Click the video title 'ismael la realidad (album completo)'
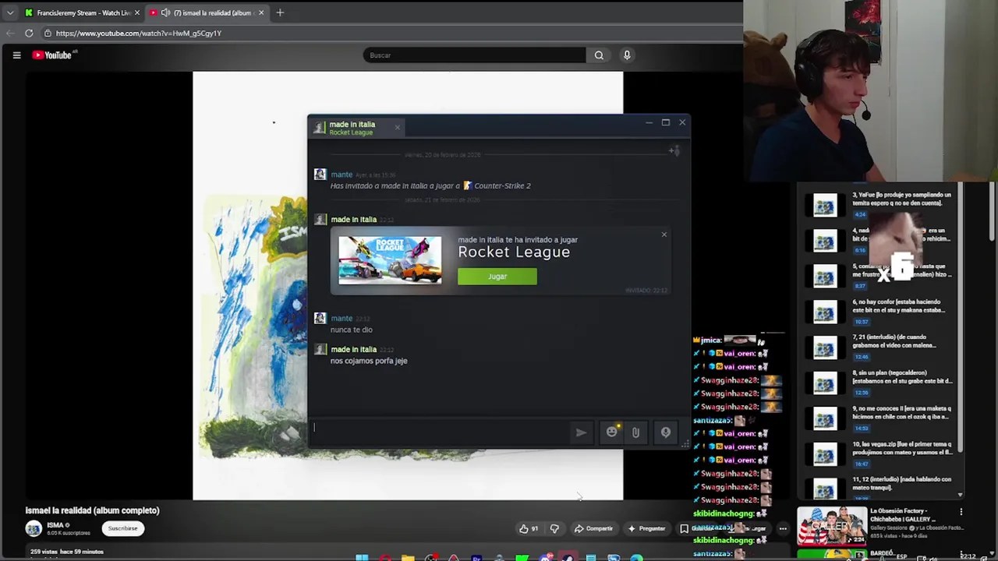Viewport: 998px width, 561px height. [92, 510]
